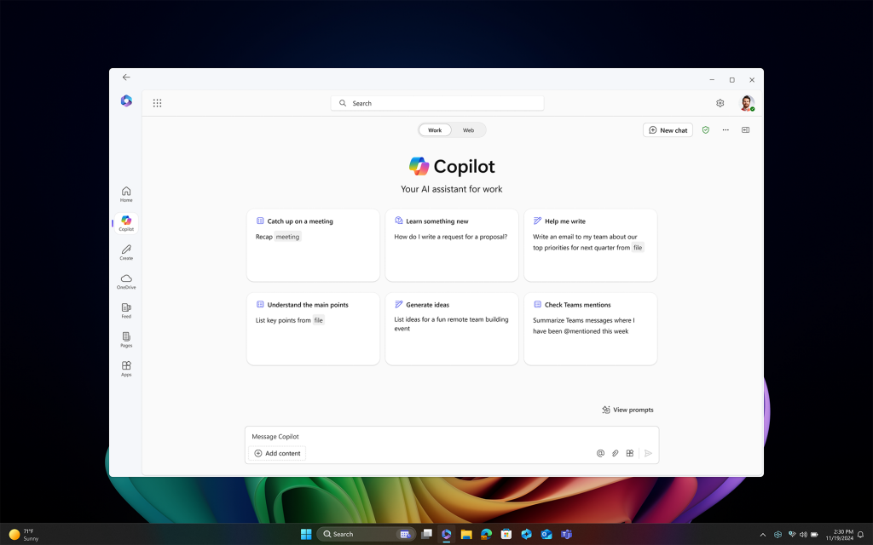Viewport: 873px width, 545px height.
Task: Open OneDrive from the sidebar
Action: pos(125,280)
